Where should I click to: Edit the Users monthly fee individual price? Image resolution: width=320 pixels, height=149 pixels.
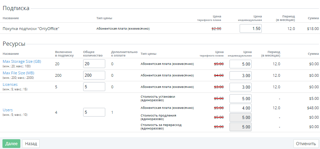coord(240,108)
